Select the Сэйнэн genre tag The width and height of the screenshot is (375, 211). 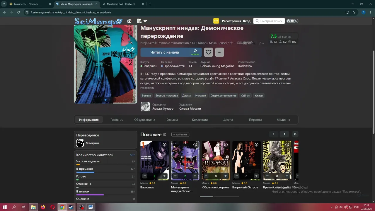[x=246, y=96]
